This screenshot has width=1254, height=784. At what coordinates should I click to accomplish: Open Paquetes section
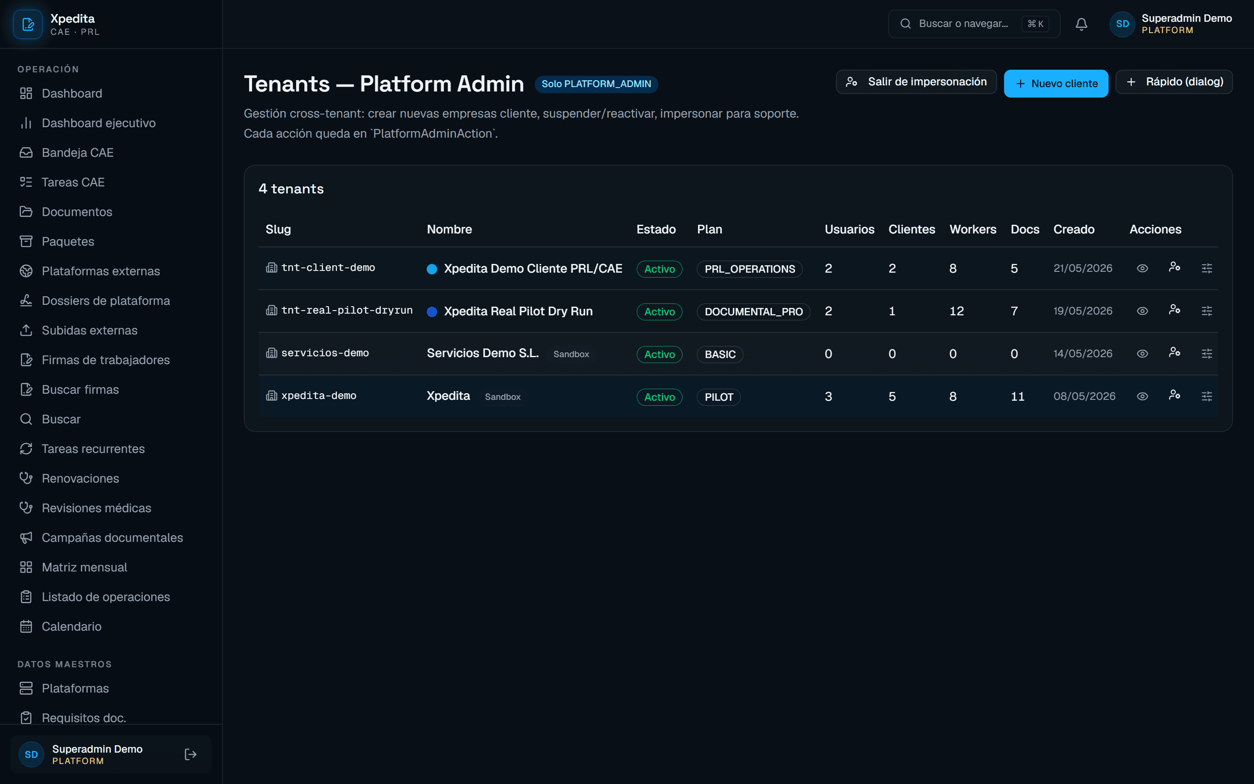111,241
